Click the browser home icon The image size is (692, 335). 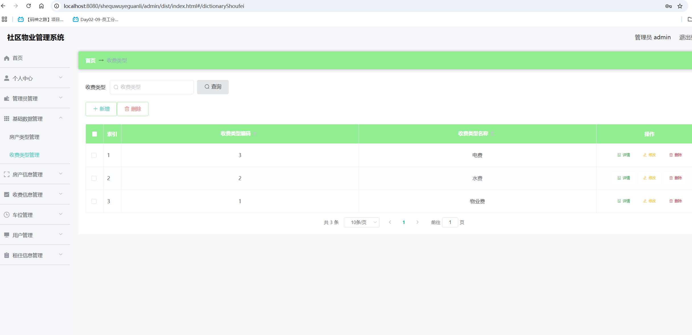point(41,6)
